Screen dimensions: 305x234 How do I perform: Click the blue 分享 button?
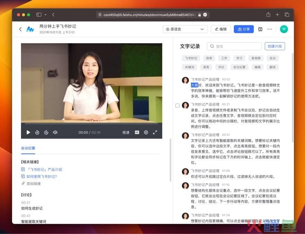pyautogui.click(x=244, y=29)
